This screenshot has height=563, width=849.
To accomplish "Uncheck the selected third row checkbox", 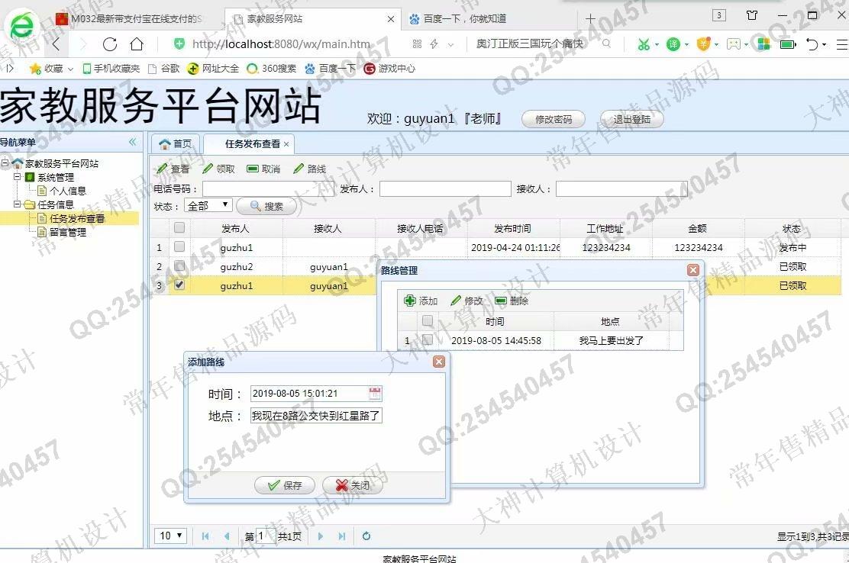I will pos(179,285).
